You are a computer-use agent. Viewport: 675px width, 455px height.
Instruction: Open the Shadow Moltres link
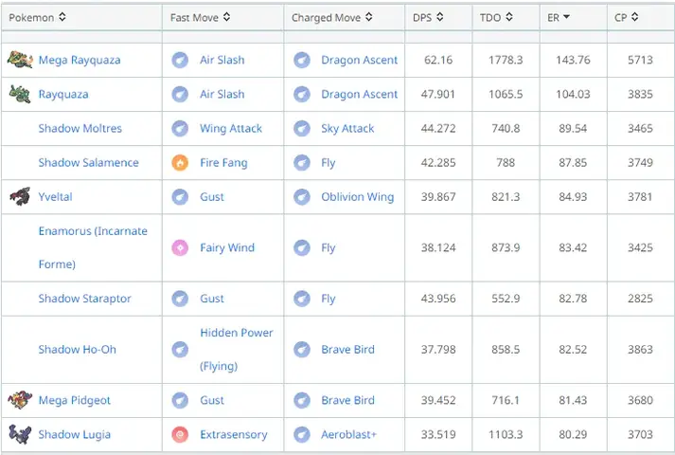80,128
